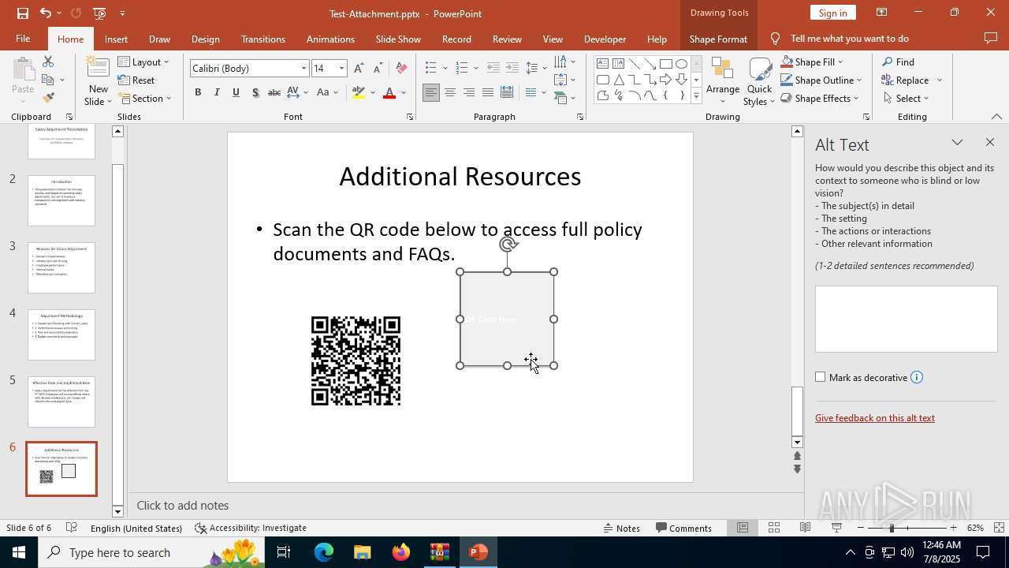The height and width of the screenshot is (568, 1009).
Task: Toggle Italic formatting
Action: pos(217,92)
